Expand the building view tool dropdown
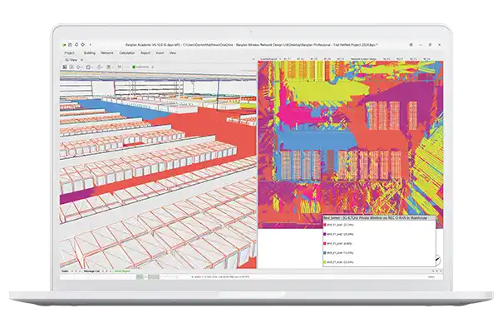The height and width of the screenshot is (328, 502). pos(103,67)
